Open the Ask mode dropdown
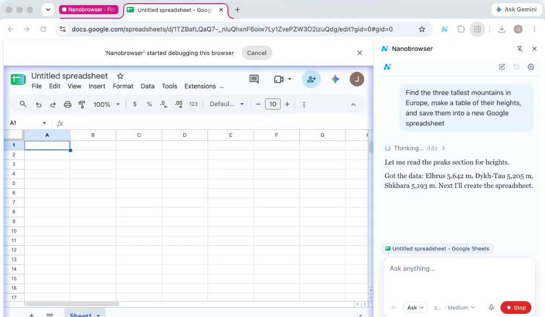The image size is (545, 317). [415, 308]
